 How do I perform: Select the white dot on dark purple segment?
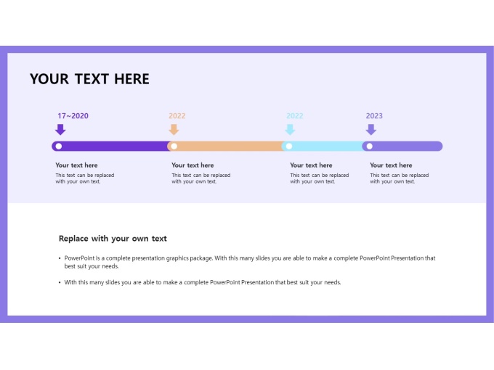(x=59, y=146)
